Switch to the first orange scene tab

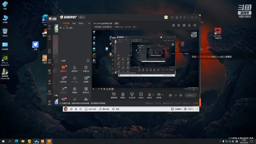tap(66, 23)
